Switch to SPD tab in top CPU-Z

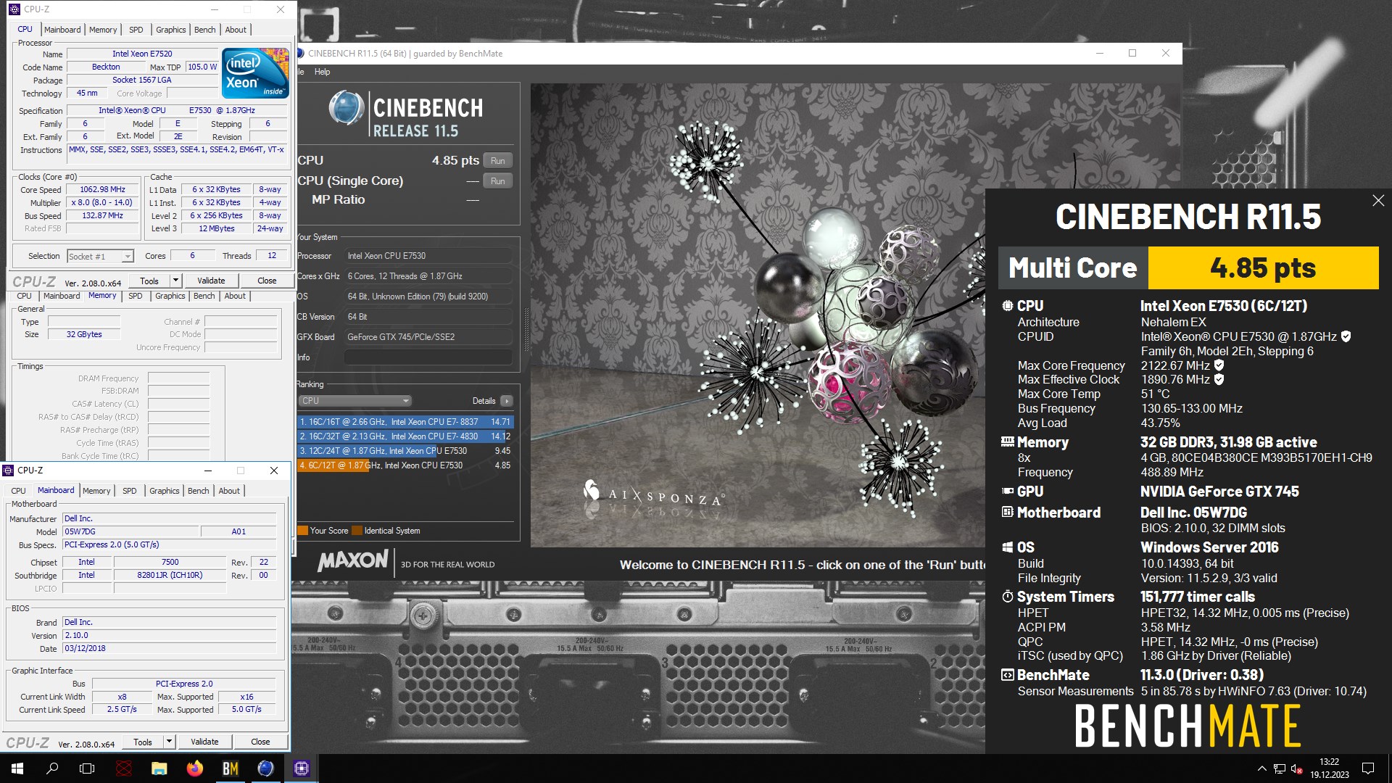[x=136, y=30]
